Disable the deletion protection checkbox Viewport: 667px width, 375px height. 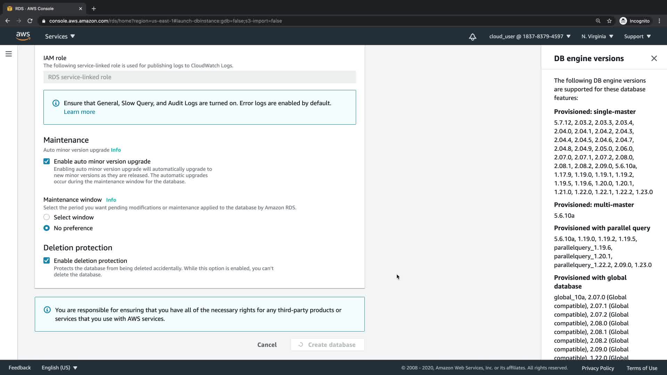click(x=47, y=261)
